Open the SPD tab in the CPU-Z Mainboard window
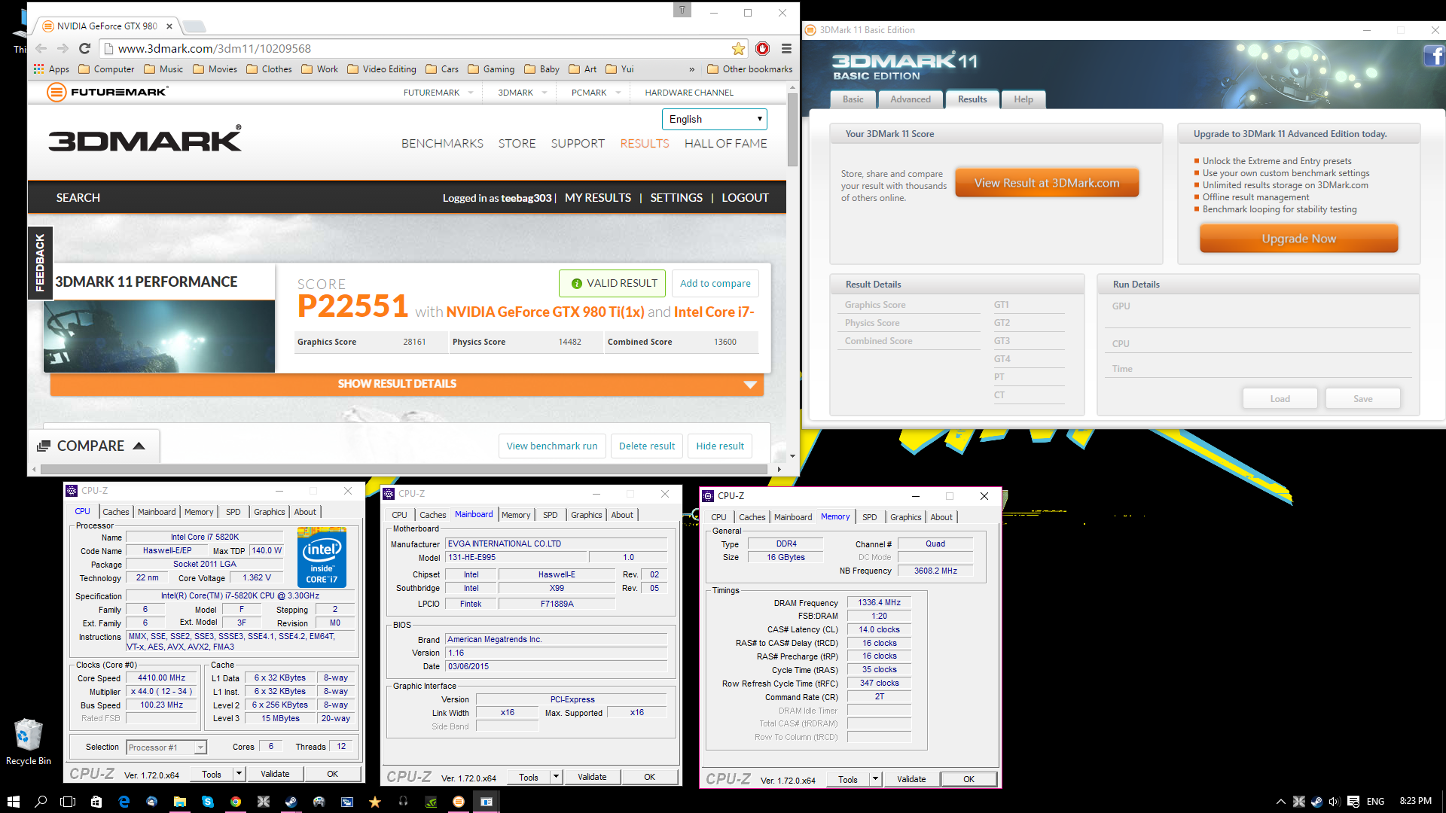The width and height of the screenshot is (1446, 813). (x=550, y=515)
